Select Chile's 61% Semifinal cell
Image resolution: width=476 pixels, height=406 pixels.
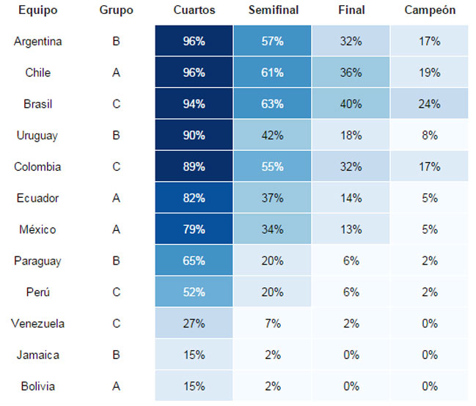pyautogui.click(x=272, y=73)
